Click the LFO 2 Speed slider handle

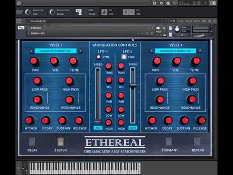pyautogui.click(x=133, y=85)
